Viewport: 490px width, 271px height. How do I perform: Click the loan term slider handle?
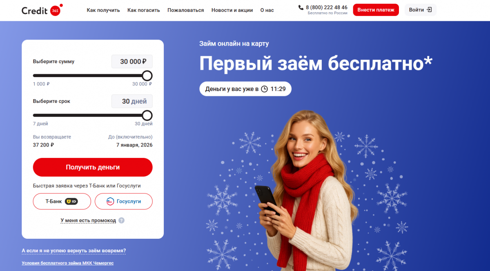tap(147, 115)
